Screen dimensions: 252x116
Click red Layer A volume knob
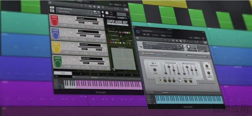pyautogui.click(x=54, y=22)
